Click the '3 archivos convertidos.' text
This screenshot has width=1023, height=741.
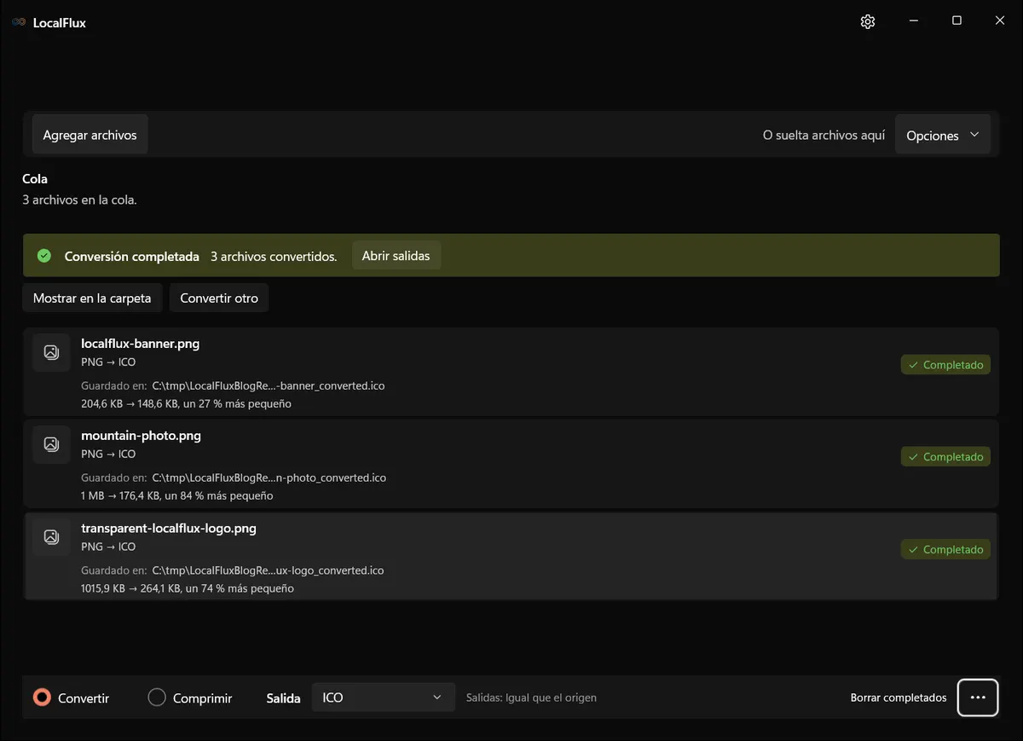274,256
